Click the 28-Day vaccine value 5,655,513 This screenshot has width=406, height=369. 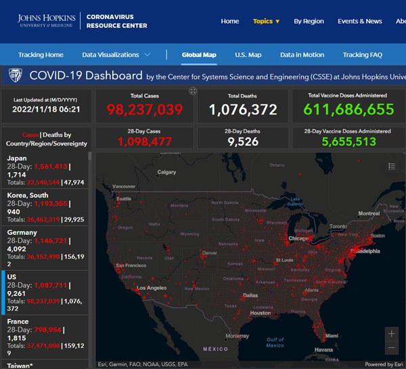(x=348, y=142)
